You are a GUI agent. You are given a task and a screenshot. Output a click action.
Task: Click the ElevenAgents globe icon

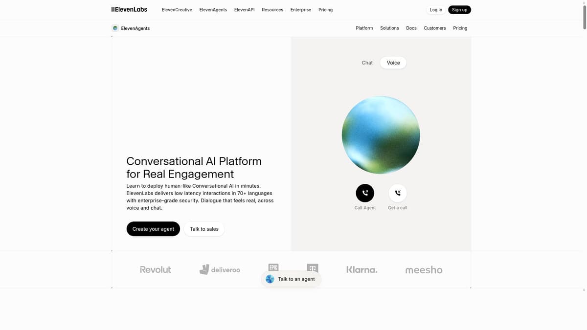115,28
